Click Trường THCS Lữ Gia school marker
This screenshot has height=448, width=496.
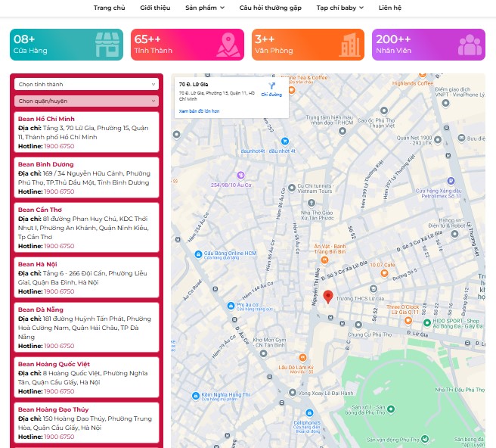(x=374, y=288)
